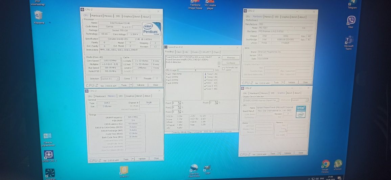Click the SpeedFan window title bar icon

tap(166, 47)
